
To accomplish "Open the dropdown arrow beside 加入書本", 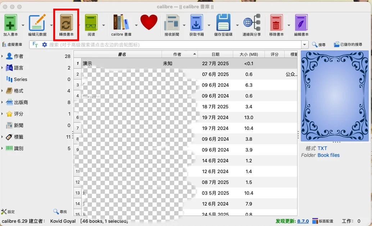I will pos(23,25).
